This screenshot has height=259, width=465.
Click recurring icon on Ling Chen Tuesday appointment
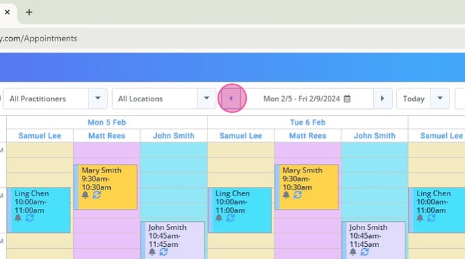[x=230, y=218]
